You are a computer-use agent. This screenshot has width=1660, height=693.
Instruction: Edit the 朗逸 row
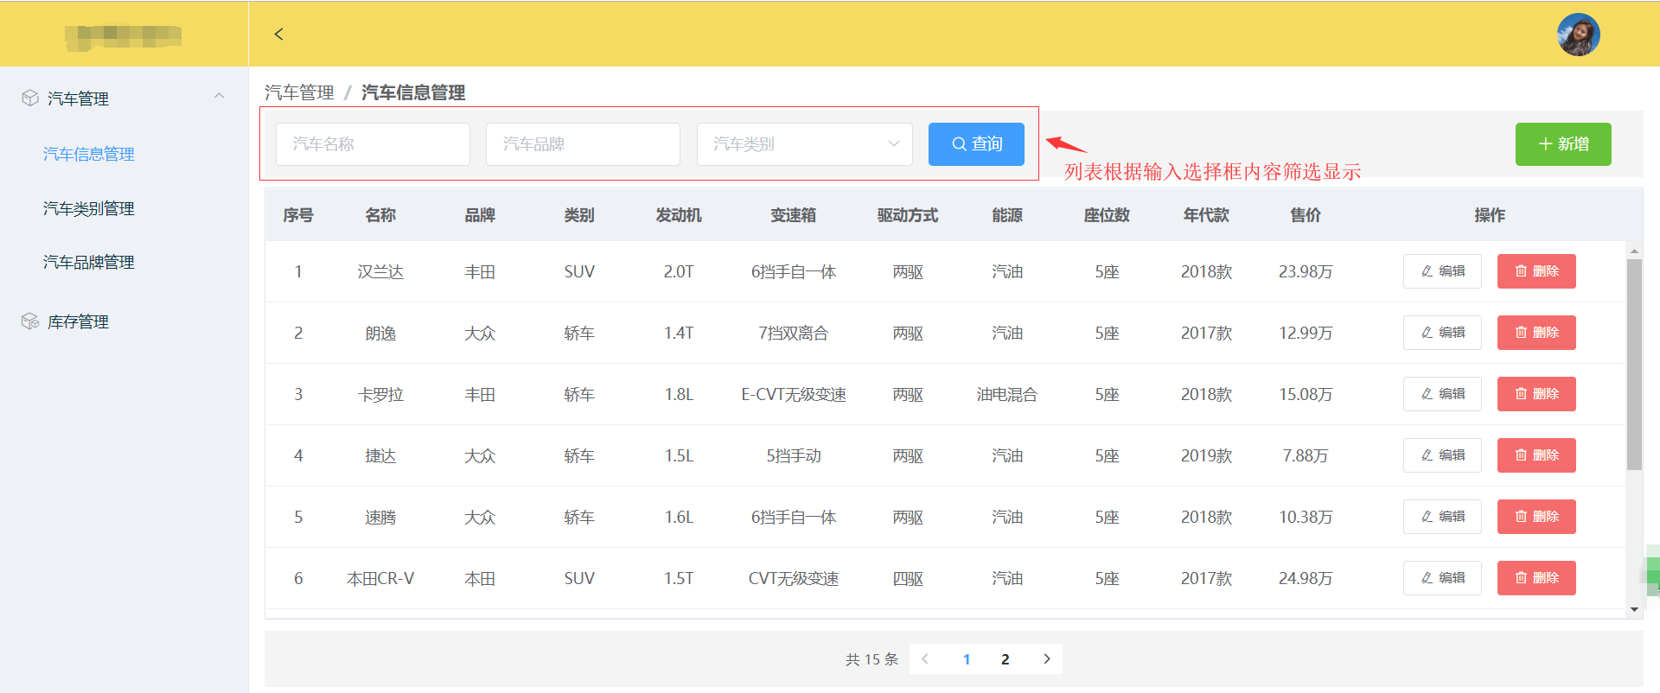1442,333
